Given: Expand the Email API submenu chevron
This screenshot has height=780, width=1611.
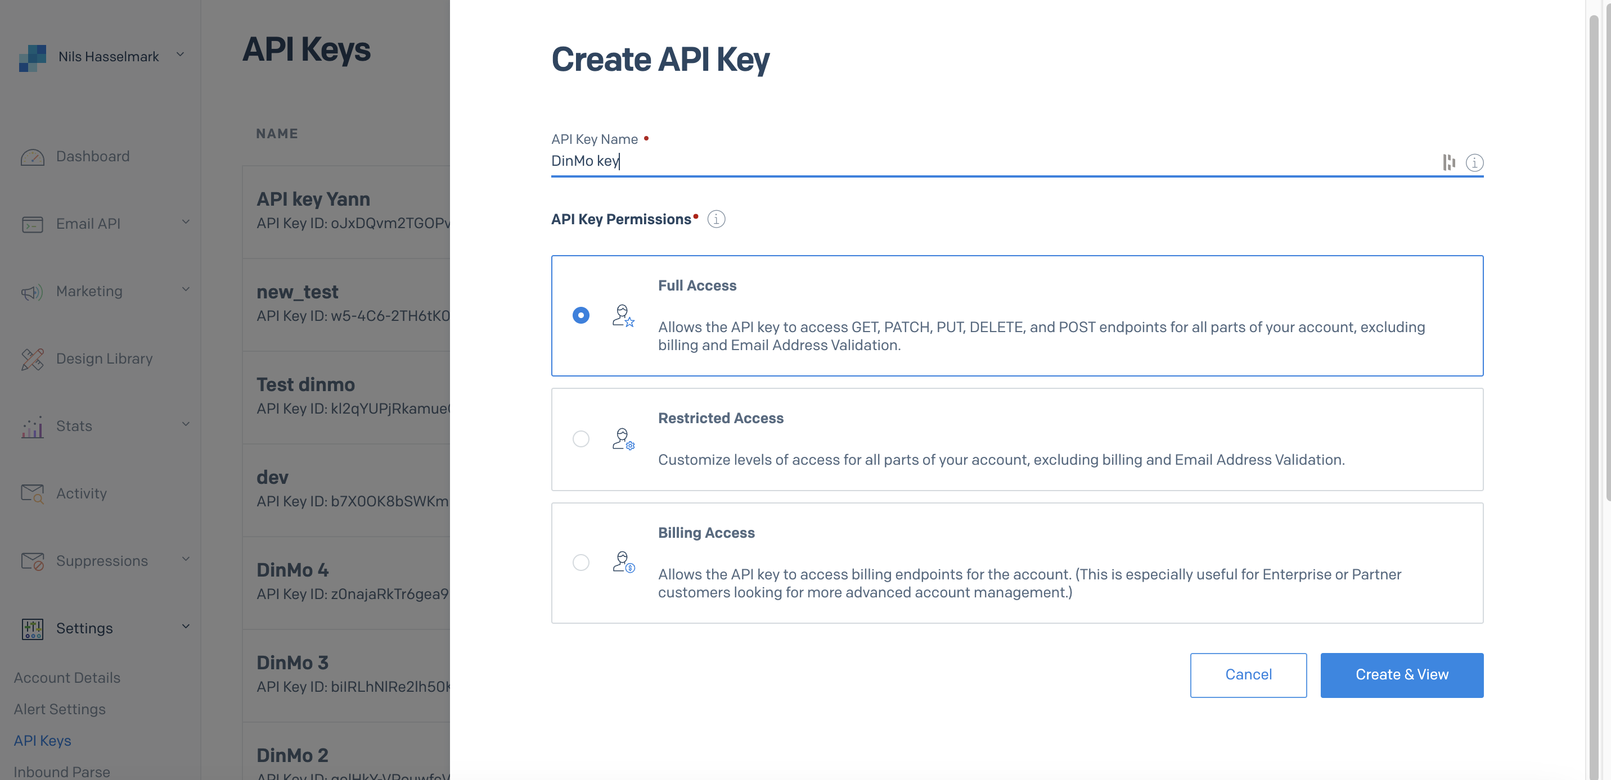Looking at the screenshot, I should [x=186, y=222].
